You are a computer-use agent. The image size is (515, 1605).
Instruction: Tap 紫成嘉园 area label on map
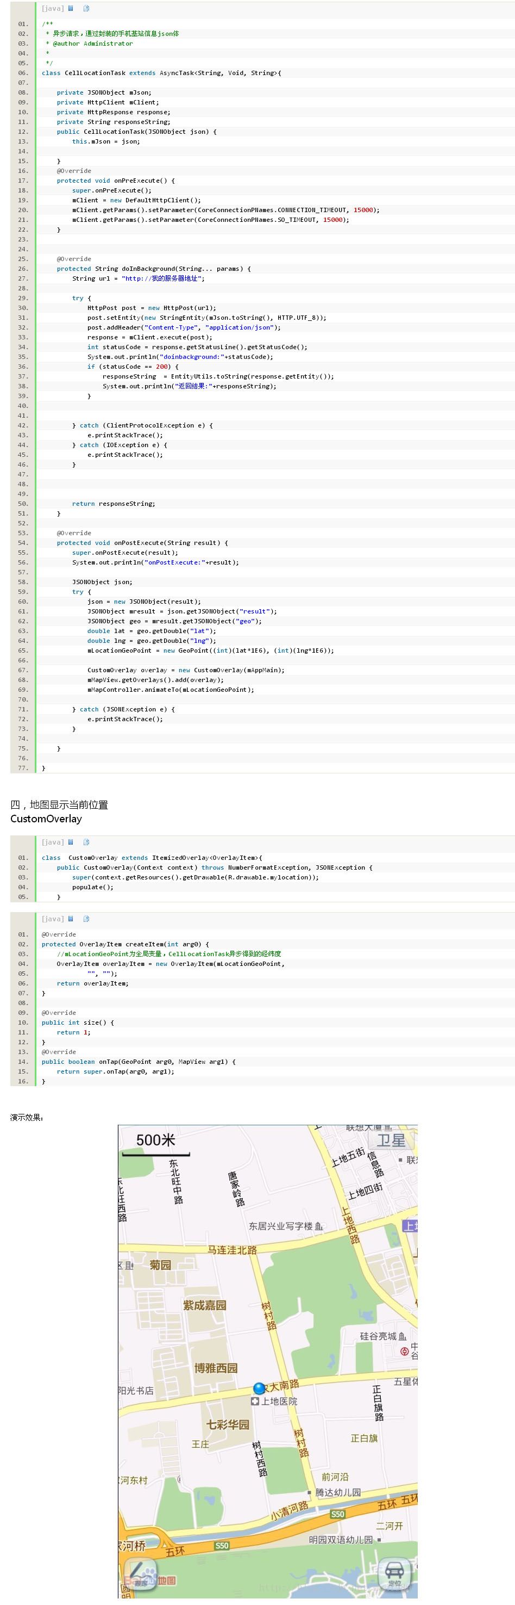click(204, 1305)
